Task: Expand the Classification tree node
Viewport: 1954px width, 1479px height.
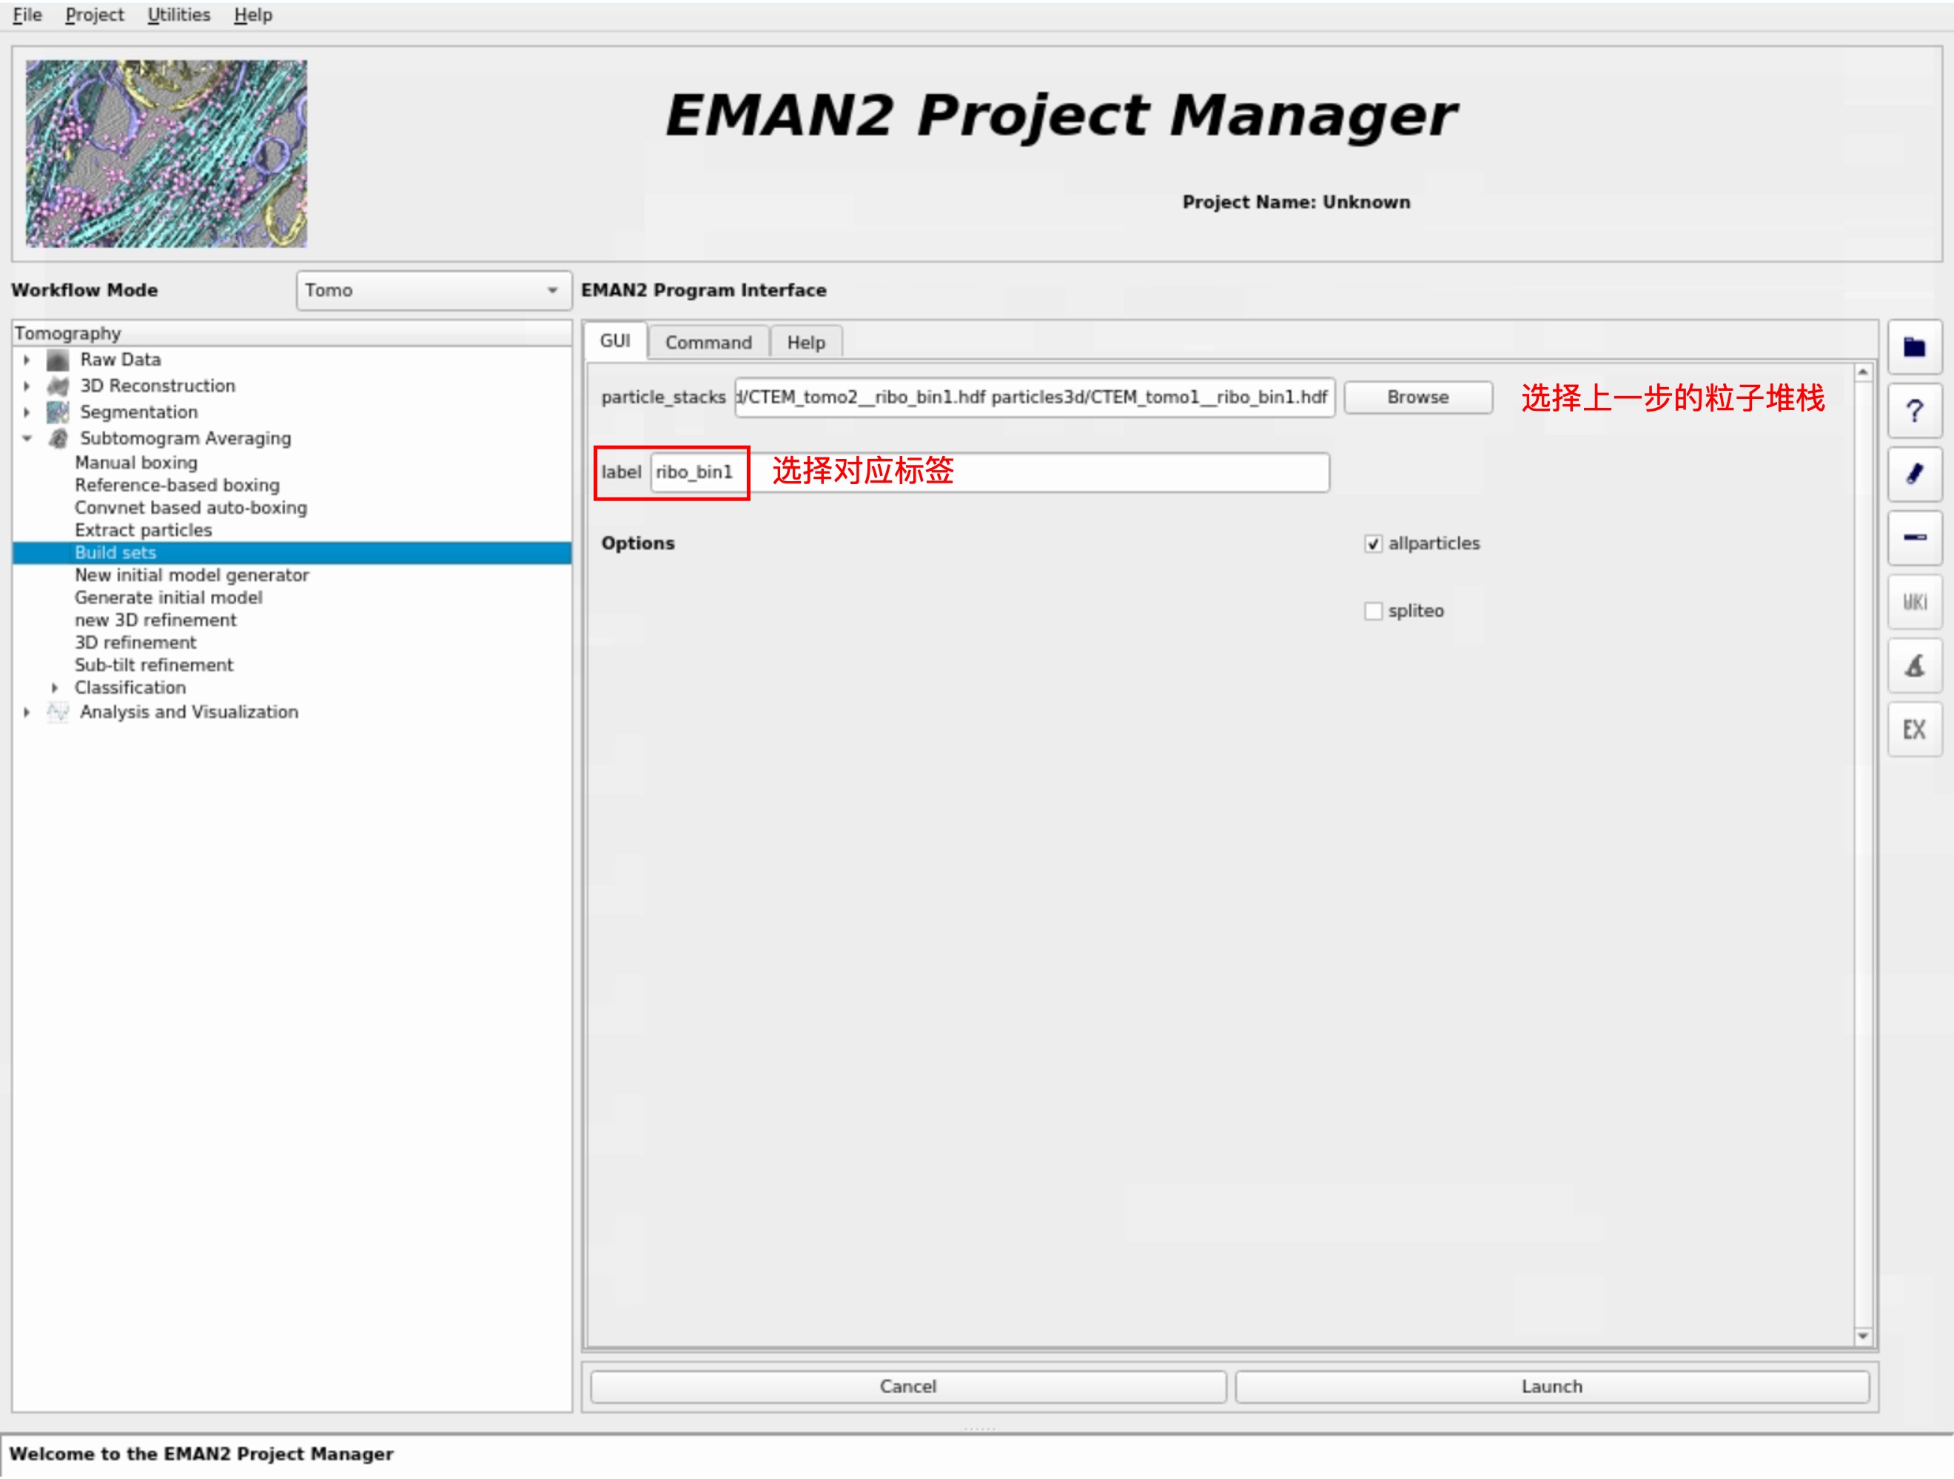Action: pos(55,688)
